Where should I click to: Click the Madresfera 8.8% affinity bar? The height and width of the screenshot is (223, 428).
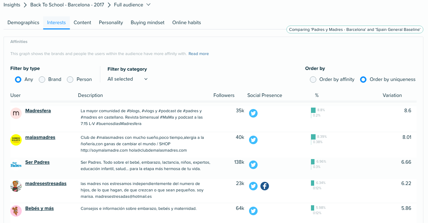point(313,110)
